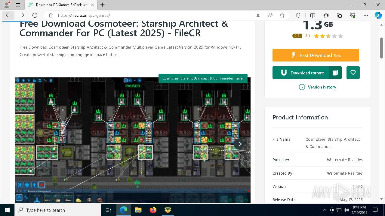Open the volume control icon
Viewport: 385px width, 216px height.
tap(346, 210)
